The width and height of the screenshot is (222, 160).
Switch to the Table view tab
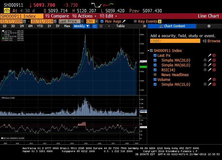click(120, 26)
